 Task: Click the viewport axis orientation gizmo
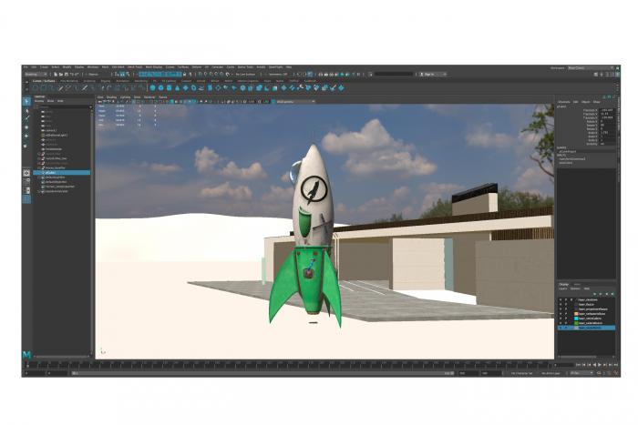click(102, 350)
